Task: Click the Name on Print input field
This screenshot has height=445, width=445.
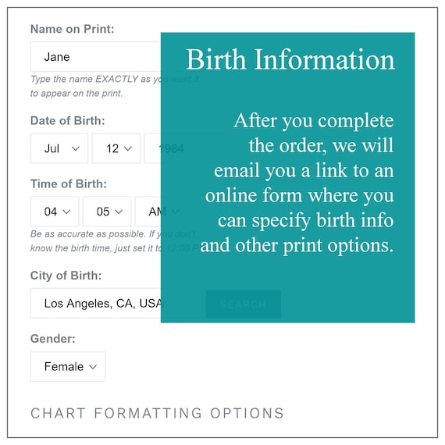Action: click(x=97, y=57)
